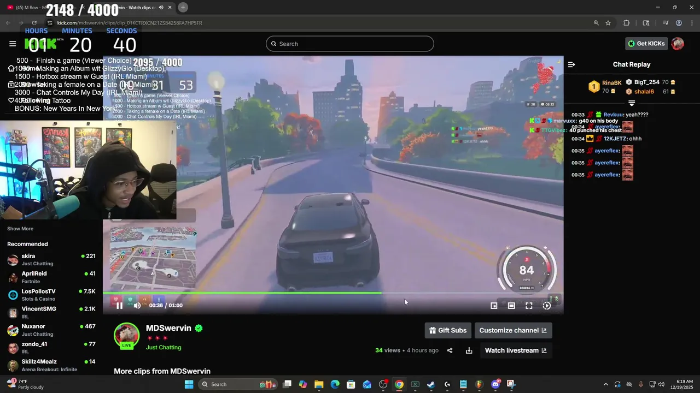Open Skillz4Mealz recommended channel
Viewport: 700px width, 393px height.
click(x=51, y=365)
